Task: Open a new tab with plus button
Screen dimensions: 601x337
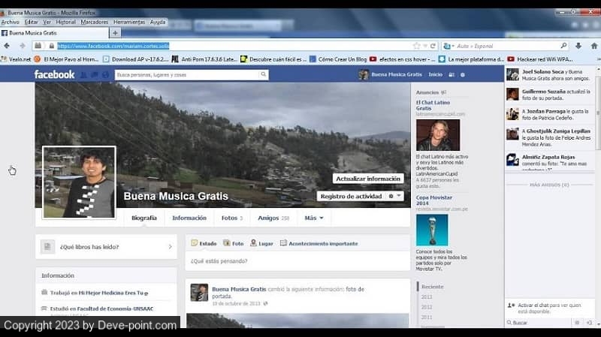Action: click(115, 33)
